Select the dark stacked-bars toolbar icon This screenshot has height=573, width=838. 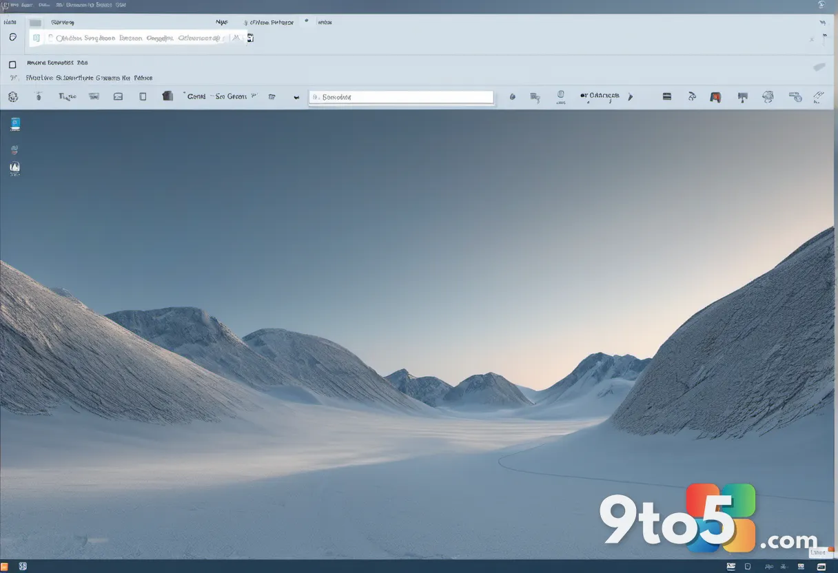click(x=667, y=97)
